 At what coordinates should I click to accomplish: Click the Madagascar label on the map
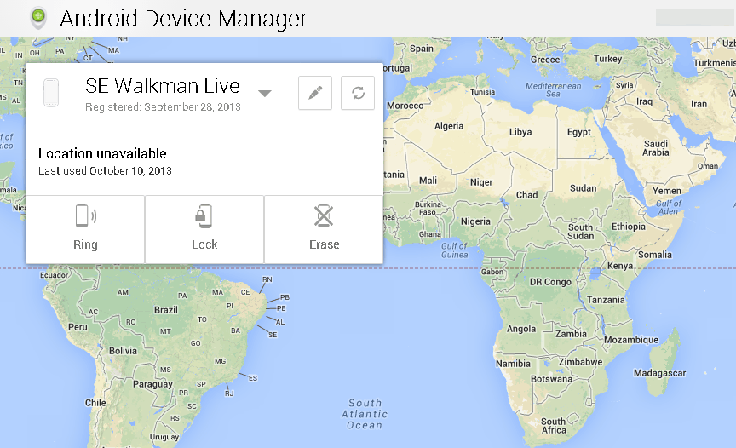(x=659, y=373)
